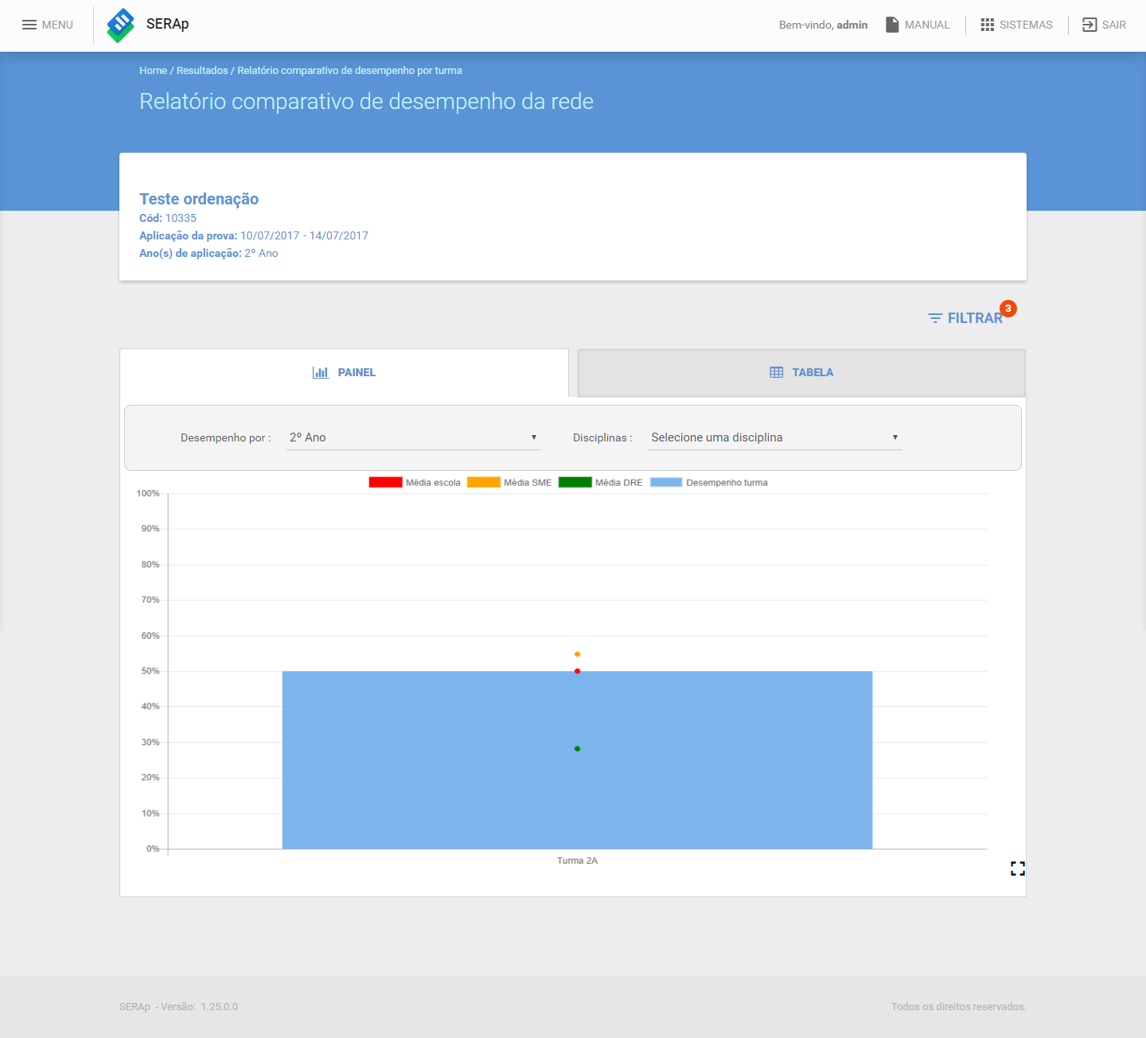1146x1038 pixels.
Task: Click the FILTRAR filter icon
Action: [x=935, y=318]
